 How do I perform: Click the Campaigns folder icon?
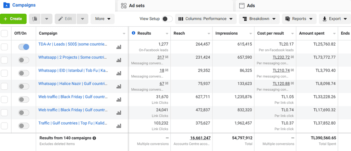click(7, 5)
